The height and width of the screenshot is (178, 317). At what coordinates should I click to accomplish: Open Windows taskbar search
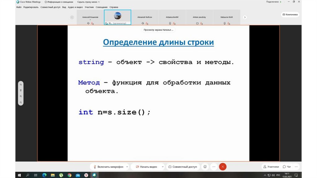28,175
